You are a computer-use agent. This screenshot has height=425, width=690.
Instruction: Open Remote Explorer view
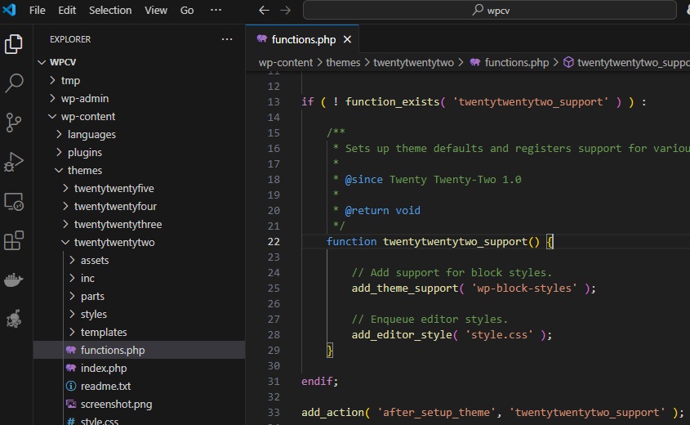point(14,202)
